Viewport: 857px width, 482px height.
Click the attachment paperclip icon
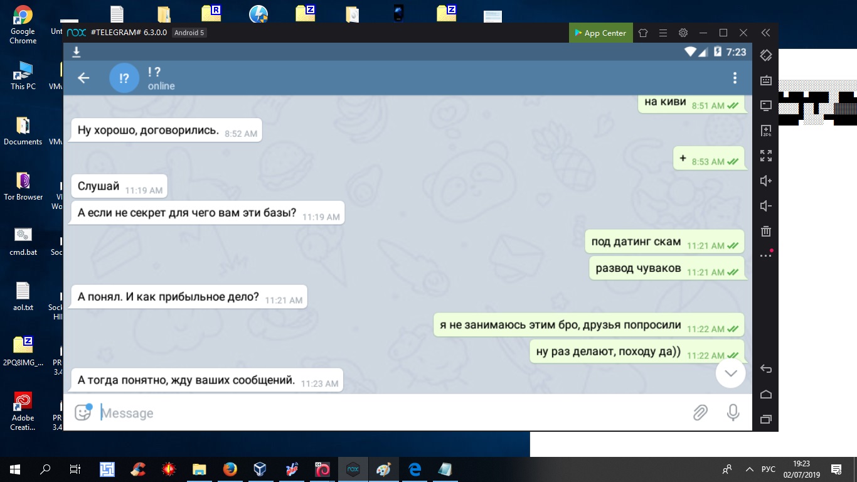point(700,412)
